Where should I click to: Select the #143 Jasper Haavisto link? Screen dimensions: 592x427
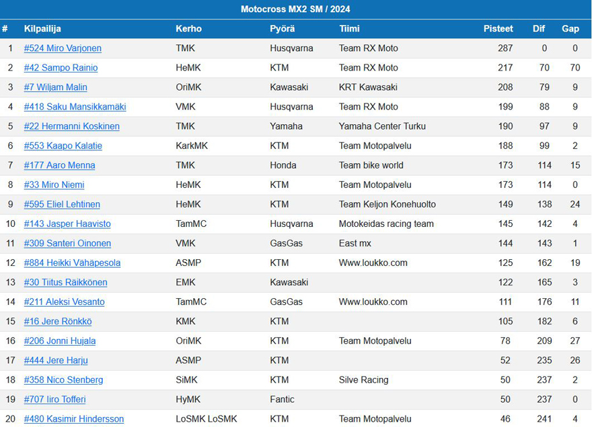click(x=67, y=224)
